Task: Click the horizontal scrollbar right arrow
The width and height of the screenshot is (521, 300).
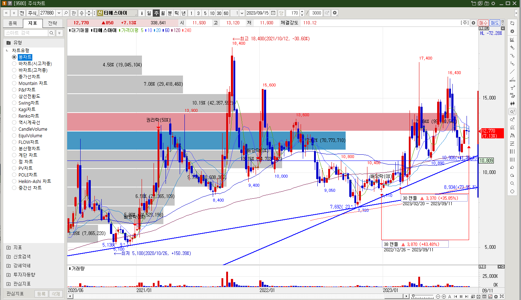Action: [407, 296]
